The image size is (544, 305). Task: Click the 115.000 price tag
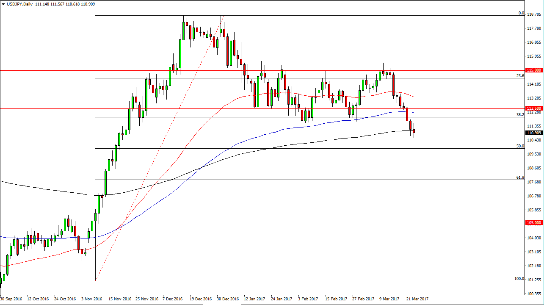tap(533, 70)
